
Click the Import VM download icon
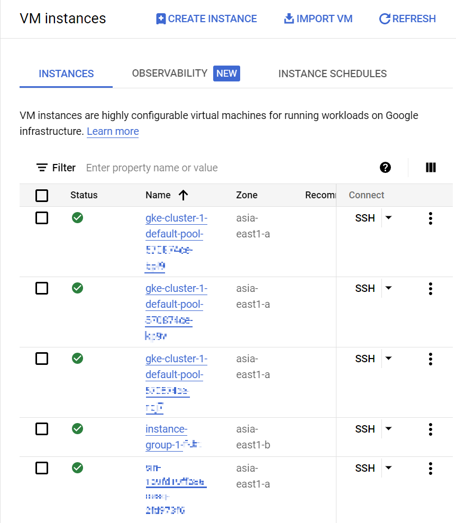click(289, 19)
